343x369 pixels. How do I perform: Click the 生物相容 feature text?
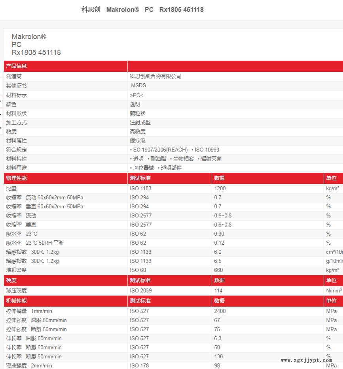coord(184,159)
